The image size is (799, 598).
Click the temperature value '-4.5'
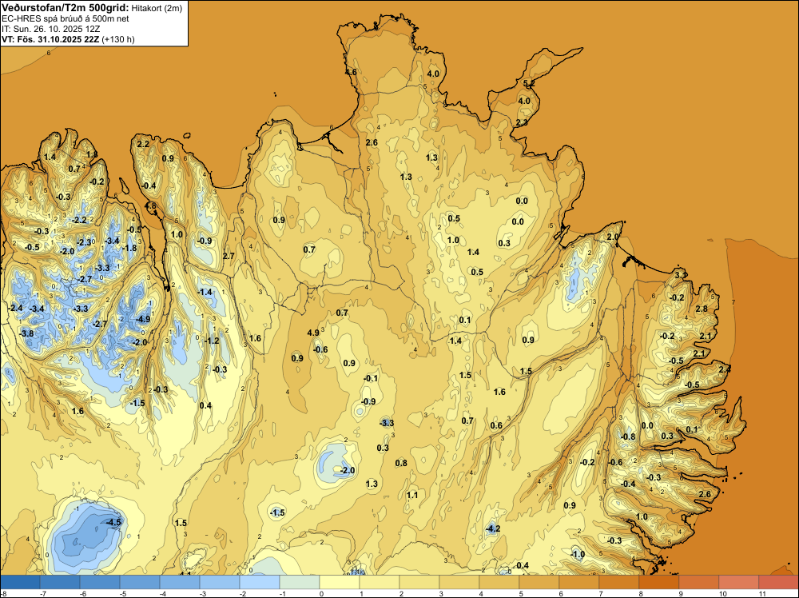(113, 522)
